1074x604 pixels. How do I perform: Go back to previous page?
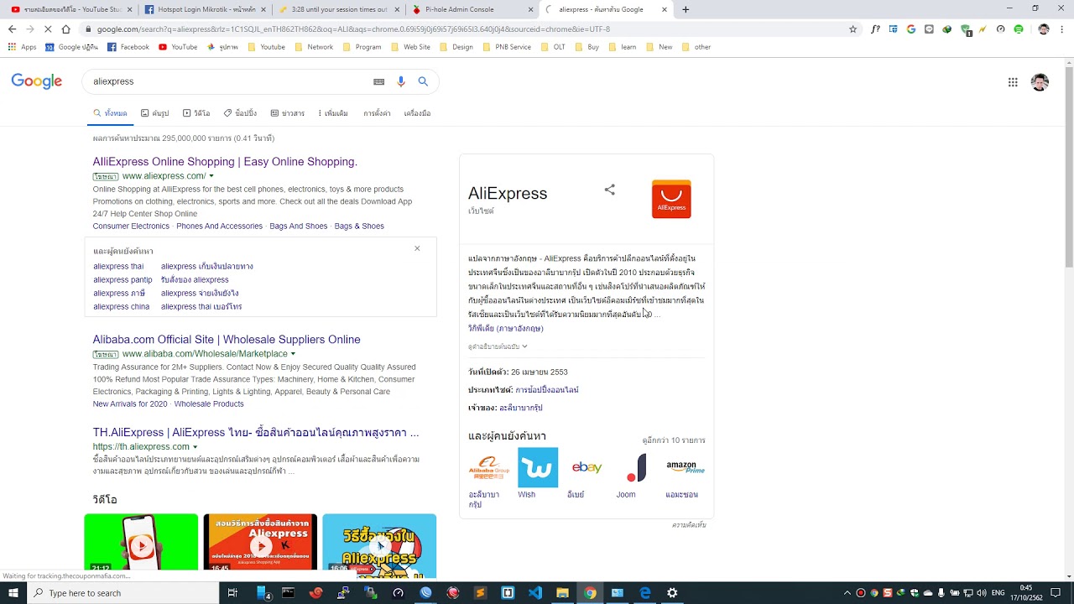(x=12, y=29)
